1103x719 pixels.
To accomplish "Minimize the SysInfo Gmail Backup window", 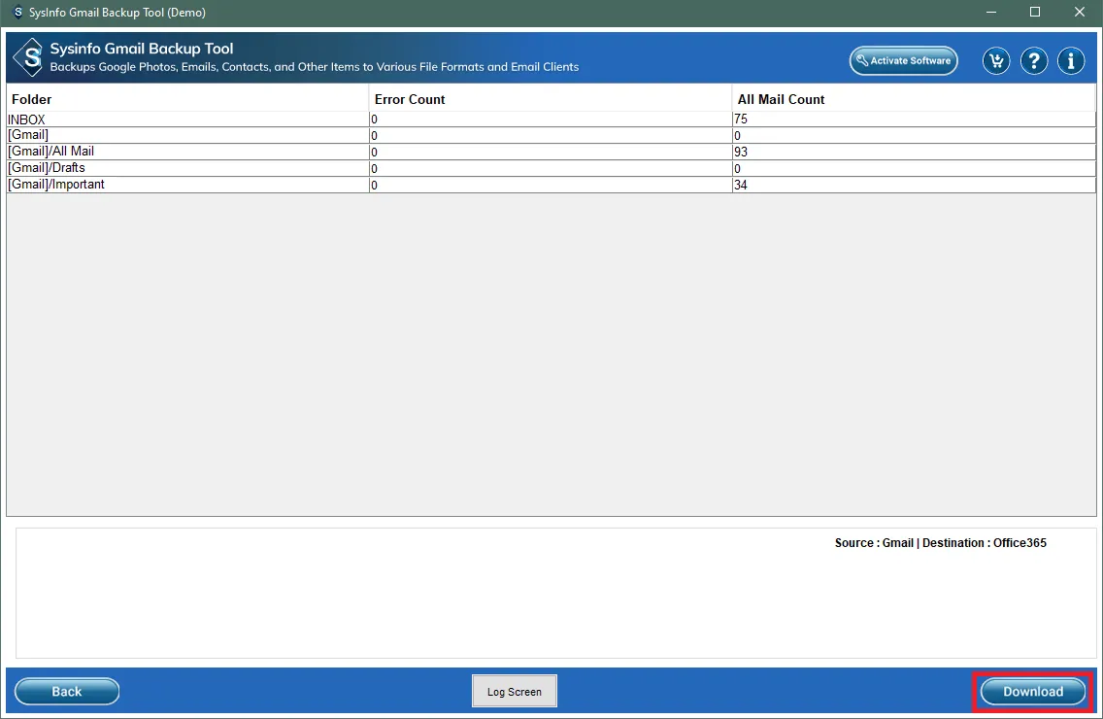I will pos(991,12).
